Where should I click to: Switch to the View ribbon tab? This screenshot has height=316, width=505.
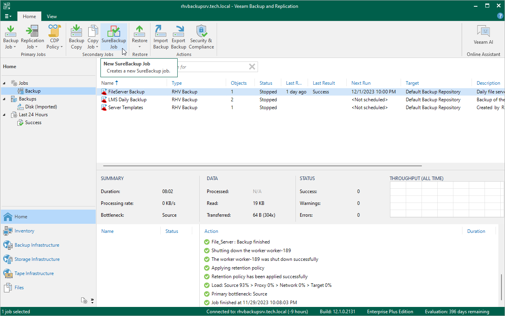[52, 17]
